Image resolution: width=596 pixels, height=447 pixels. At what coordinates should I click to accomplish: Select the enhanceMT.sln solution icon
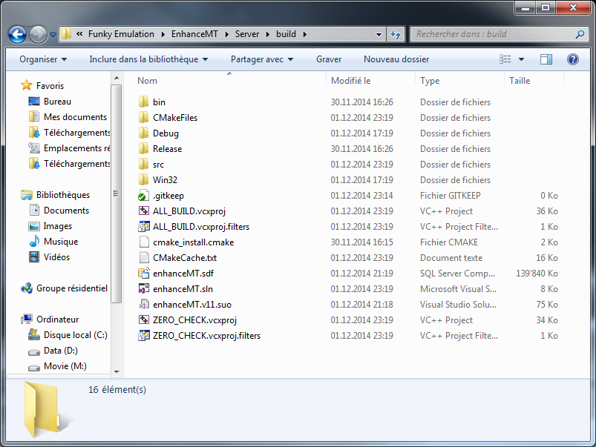pyautogui.click(x=144, y=289)
